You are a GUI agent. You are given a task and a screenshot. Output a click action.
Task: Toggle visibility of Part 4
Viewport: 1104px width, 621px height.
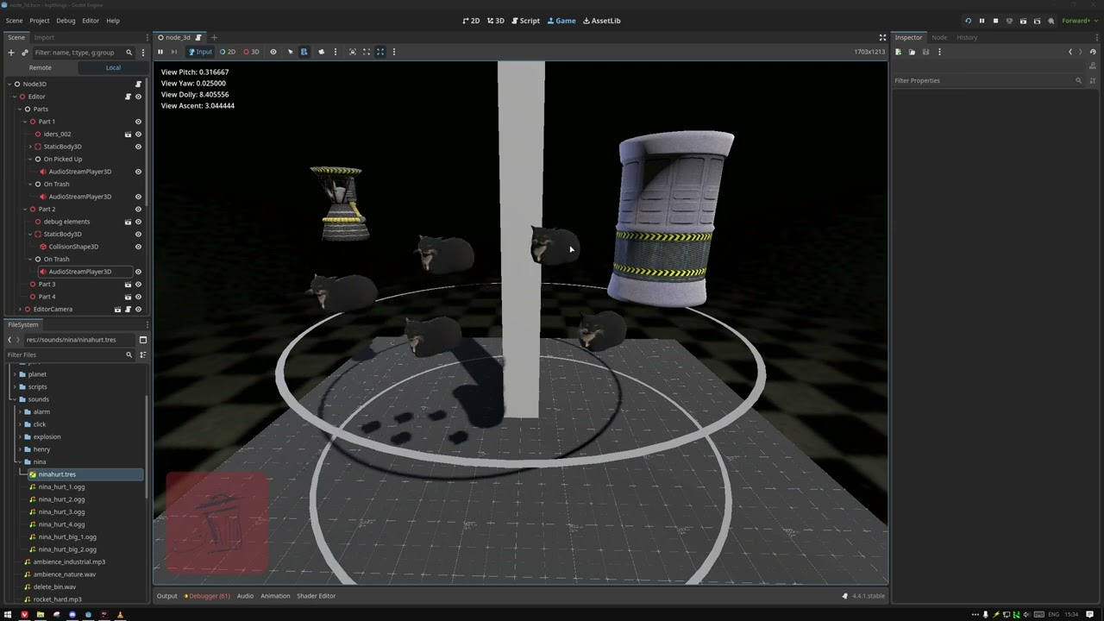point(138,297)
